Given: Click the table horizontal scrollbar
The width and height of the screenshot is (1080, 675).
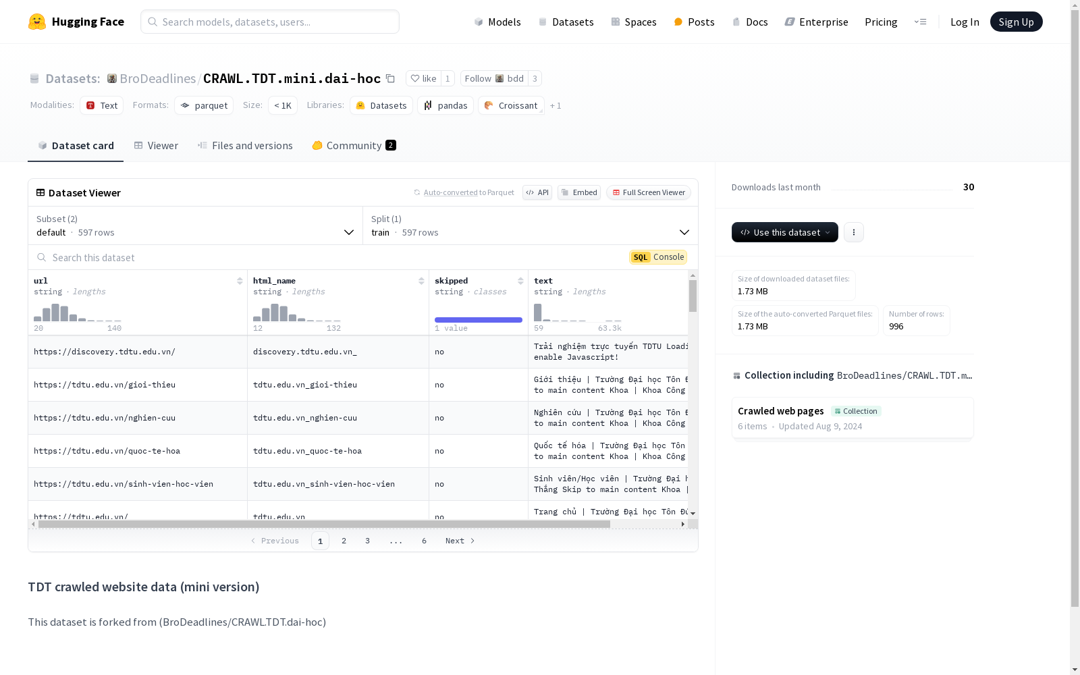Looking at the screenshot, I should [324, 524].
